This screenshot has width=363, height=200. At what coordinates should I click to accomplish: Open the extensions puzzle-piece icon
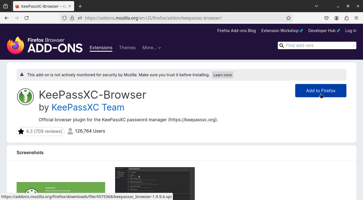coord(346,18)
